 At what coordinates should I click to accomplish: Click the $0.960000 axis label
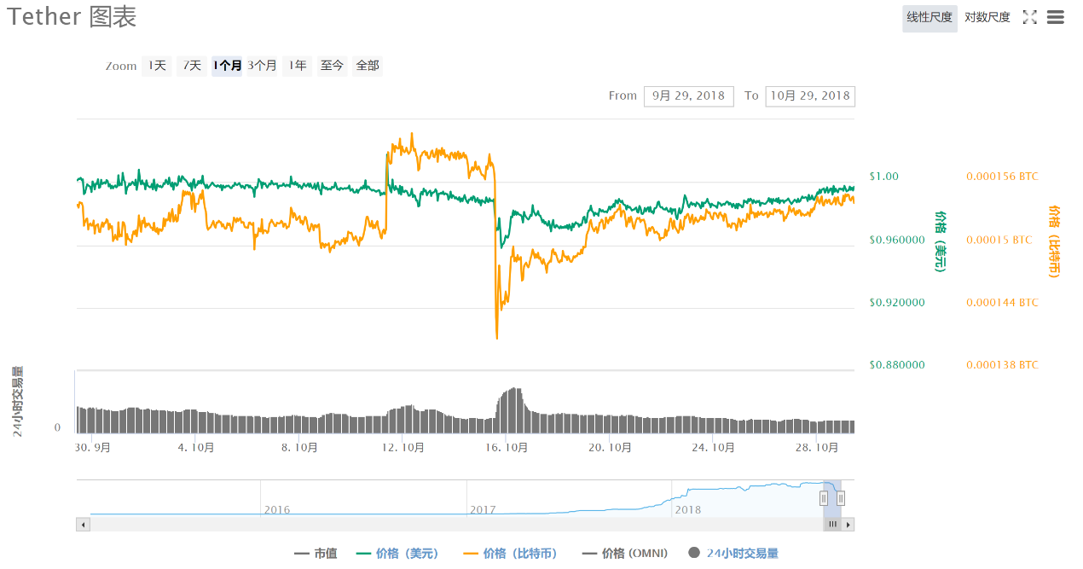pos(897,240)
